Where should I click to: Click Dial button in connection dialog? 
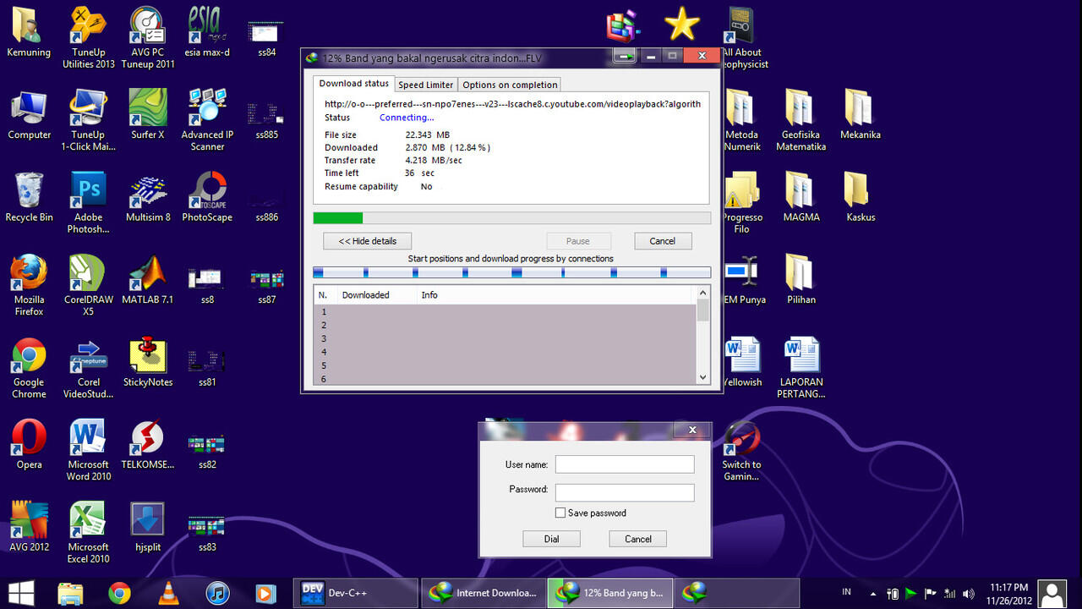pos(551,539)
